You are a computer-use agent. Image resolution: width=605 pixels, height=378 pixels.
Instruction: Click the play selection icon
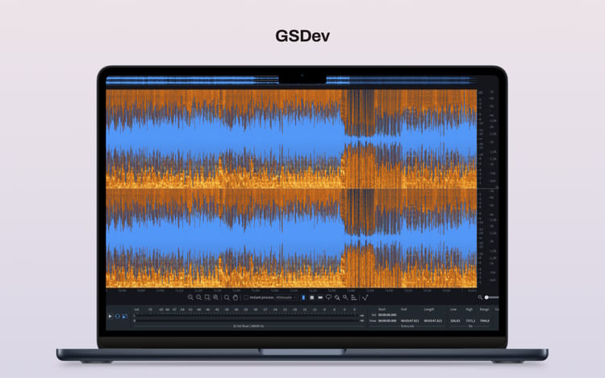(x=125, y=317)
